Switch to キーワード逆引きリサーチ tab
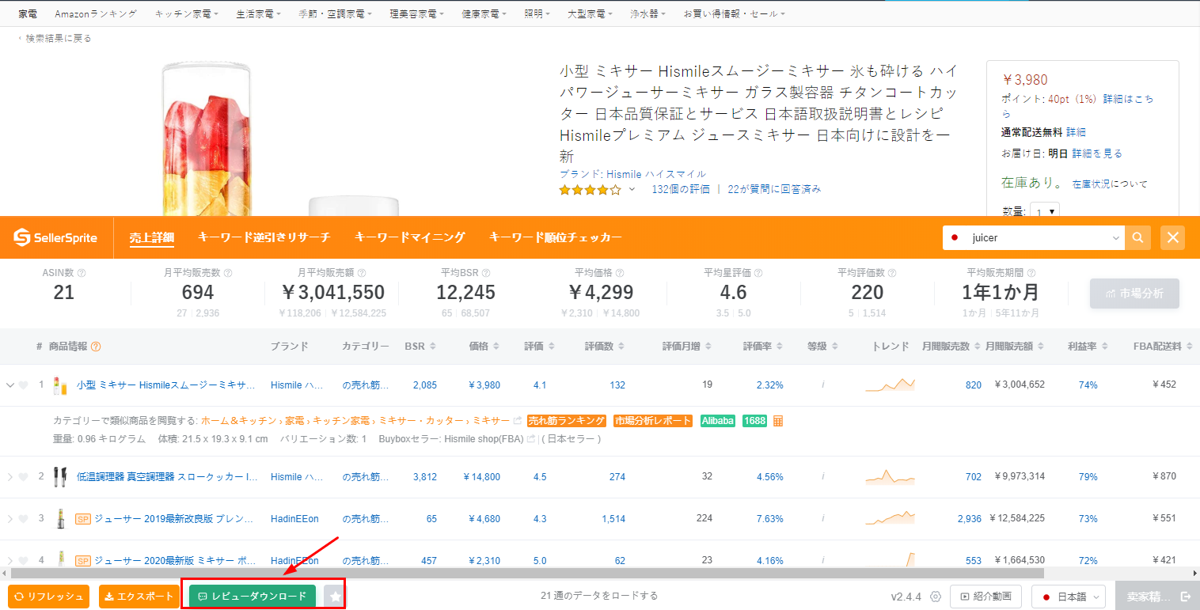 pos(264,237)
